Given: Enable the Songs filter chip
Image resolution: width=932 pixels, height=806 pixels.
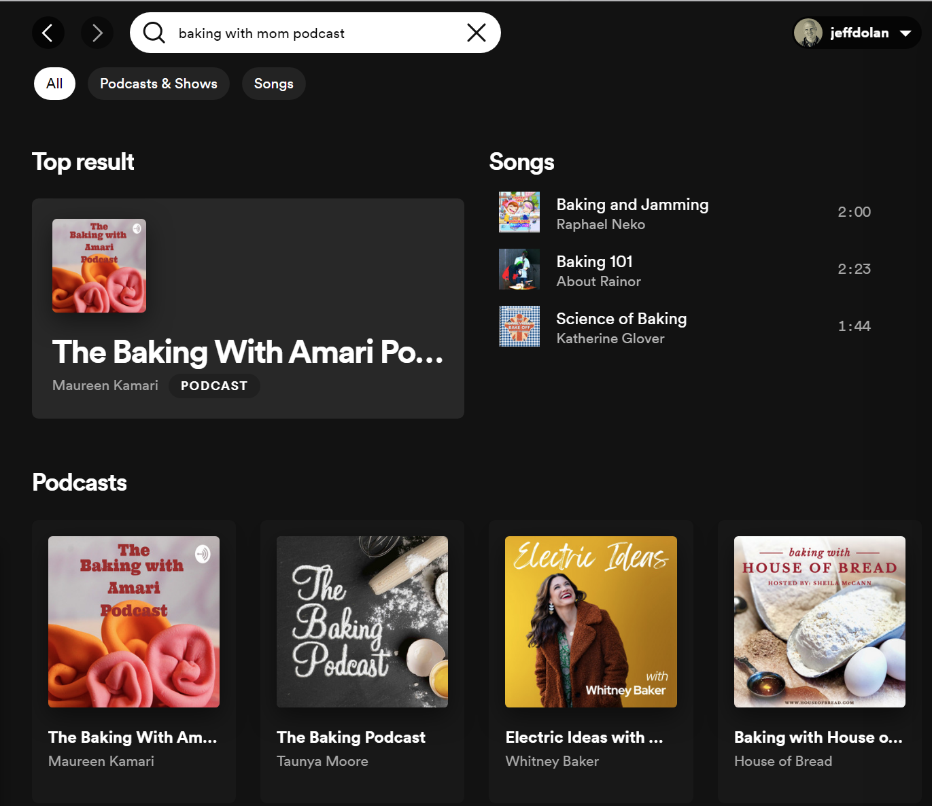Looking at the screenshot, I should coord(273,84).
